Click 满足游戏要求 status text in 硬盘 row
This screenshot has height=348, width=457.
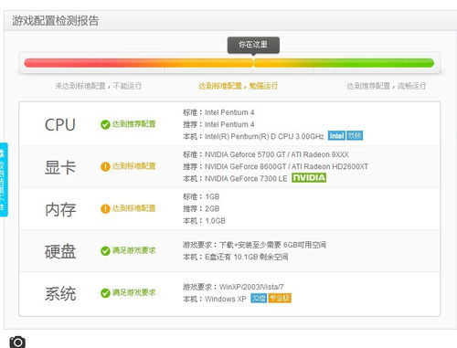[x=134, y=250]
